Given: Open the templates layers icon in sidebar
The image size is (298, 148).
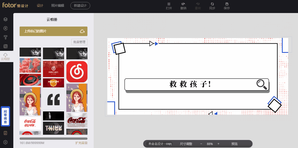Looking at the screenshot, I should pyautogui.click(x=5, y=19).
